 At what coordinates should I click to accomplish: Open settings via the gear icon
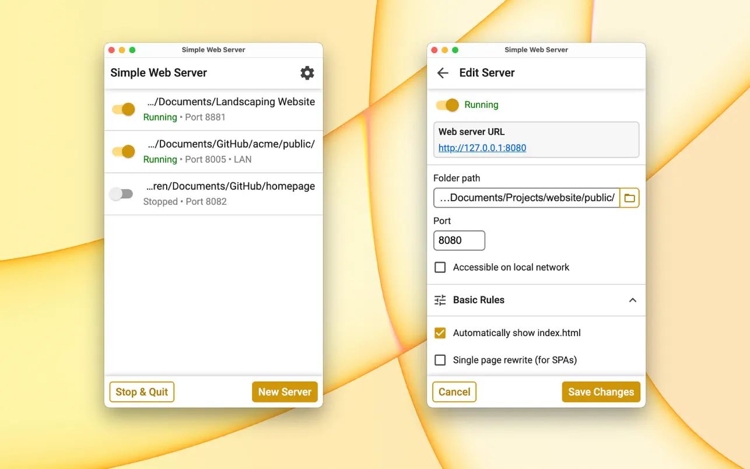[307, 72]
